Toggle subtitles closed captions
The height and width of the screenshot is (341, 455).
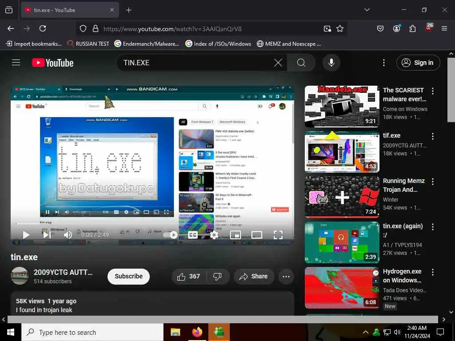click(x=193, y=234)
